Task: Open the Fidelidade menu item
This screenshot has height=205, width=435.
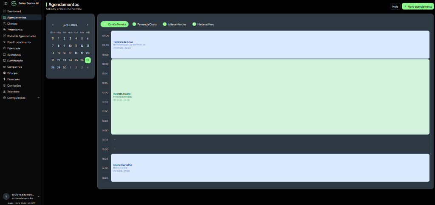Action: click(x=21, y=48)
